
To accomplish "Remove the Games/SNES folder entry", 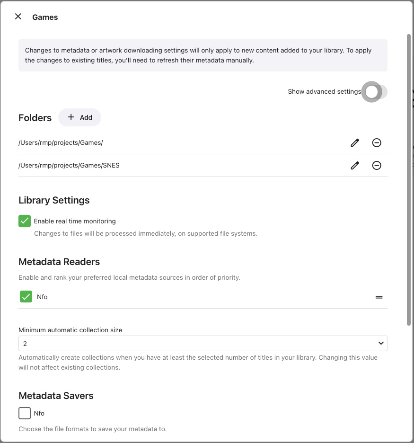I will 377,165.
